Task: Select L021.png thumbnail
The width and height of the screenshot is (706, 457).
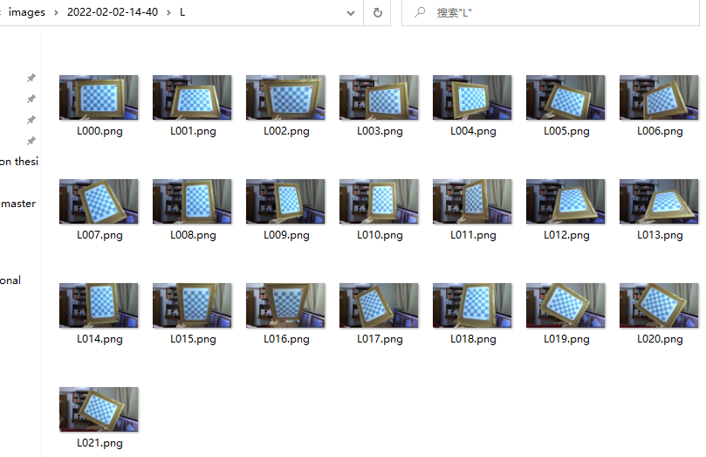Action: [99, 410]
